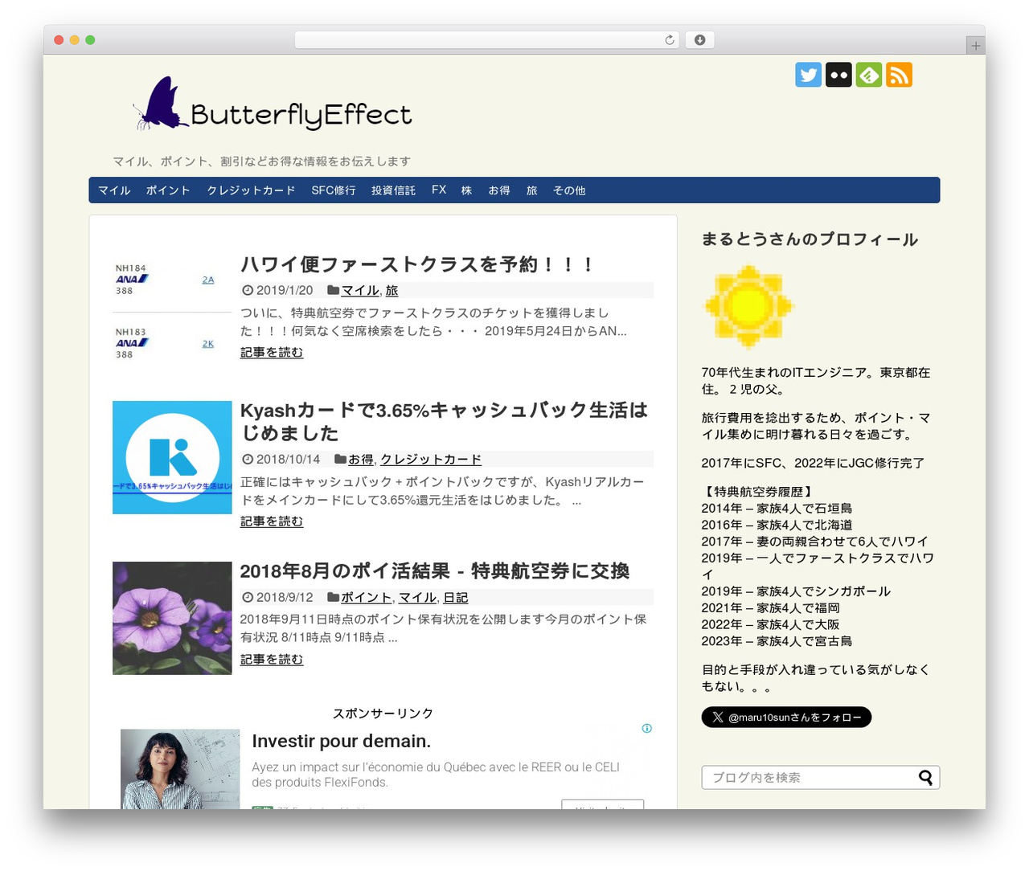1029x871 pixels.
Task: Open the Twitter social icon
Action: 808,75
